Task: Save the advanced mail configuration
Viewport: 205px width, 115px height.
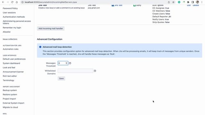Action: [61, 79]
